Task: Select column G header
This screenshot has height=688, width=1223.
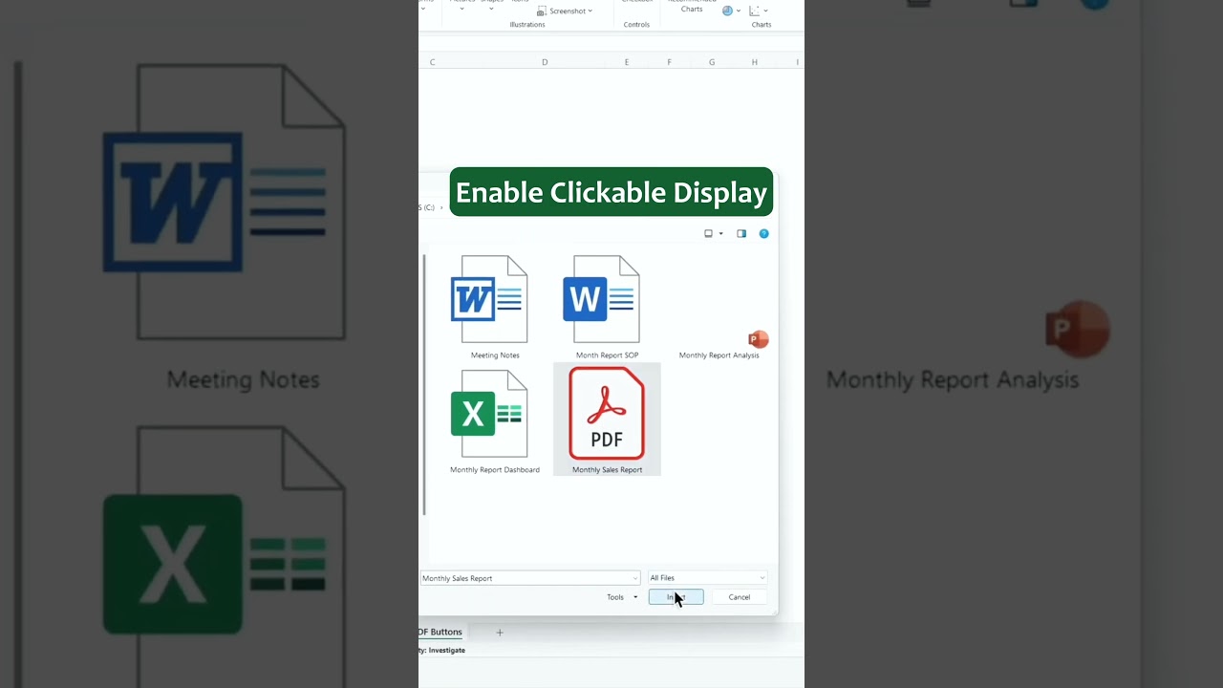Action: pos(712,62)
